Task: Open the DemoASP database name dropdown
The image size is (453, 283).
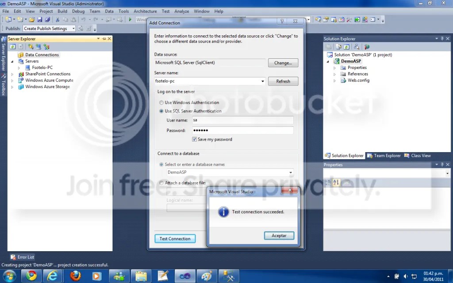Action: click(x=291, y=172)
